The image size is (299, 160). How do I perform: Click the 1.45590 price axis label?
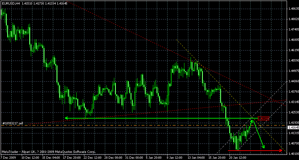pos(294,61)
